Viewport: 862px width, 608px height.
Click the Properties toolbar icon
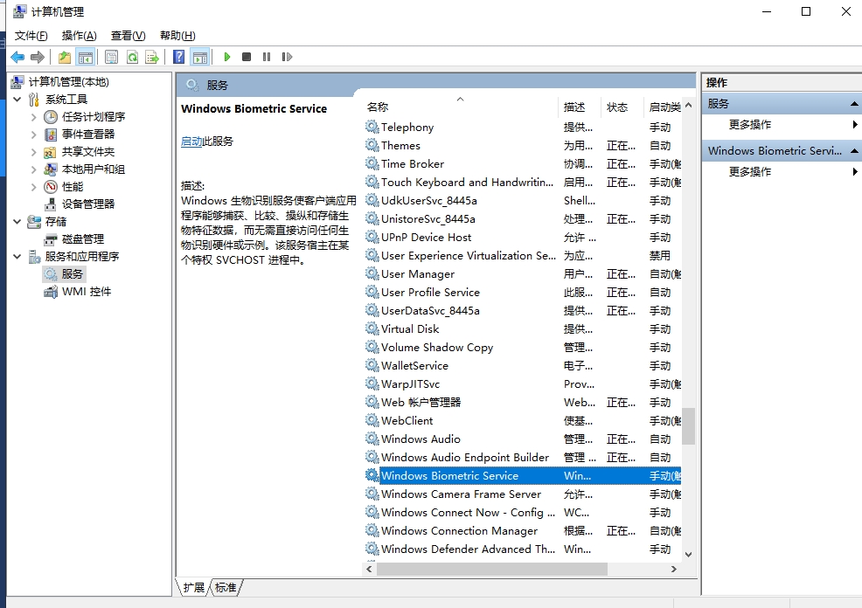(x=111, y=57)
